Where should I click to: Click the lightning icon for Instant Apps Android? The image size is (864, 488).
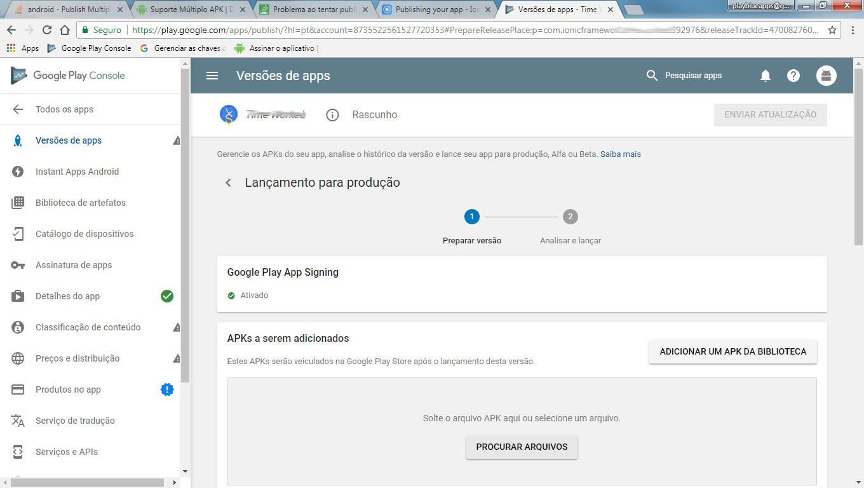click(18, 172)
